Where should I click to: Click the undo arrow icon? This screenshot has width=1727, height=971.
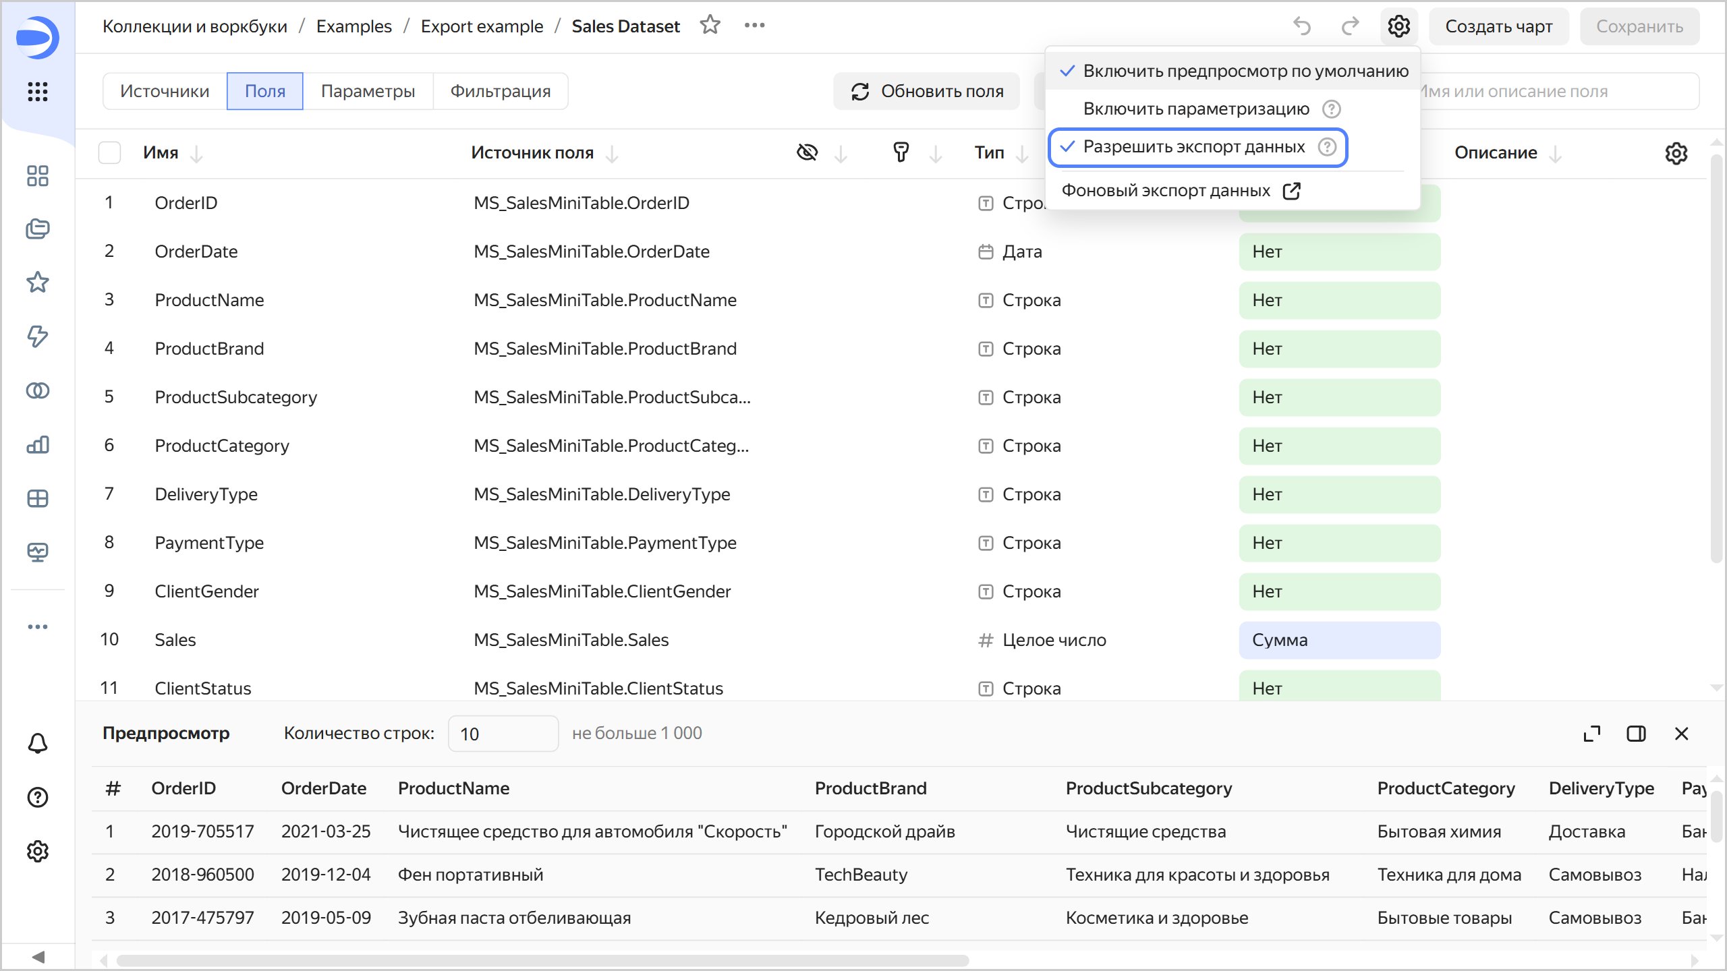pos(1302,26)
